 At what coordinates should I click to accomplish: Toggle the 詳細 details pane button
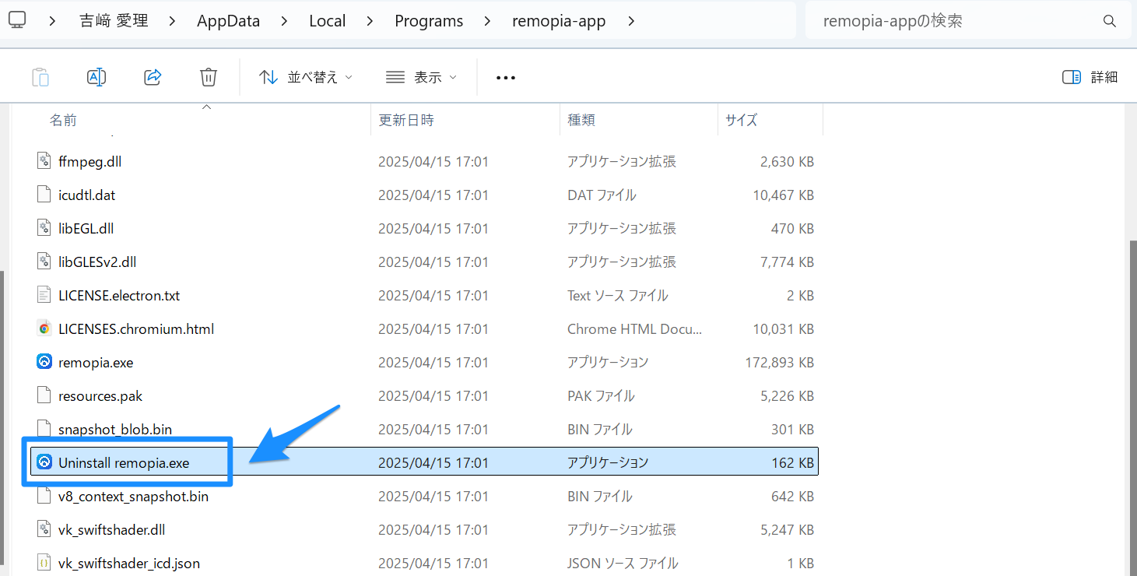[x=1090, y=77]
